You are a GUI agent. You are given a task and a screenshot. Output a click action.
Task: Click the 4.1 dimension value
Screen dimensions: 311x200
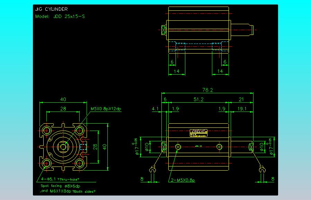tap(155, 108)
